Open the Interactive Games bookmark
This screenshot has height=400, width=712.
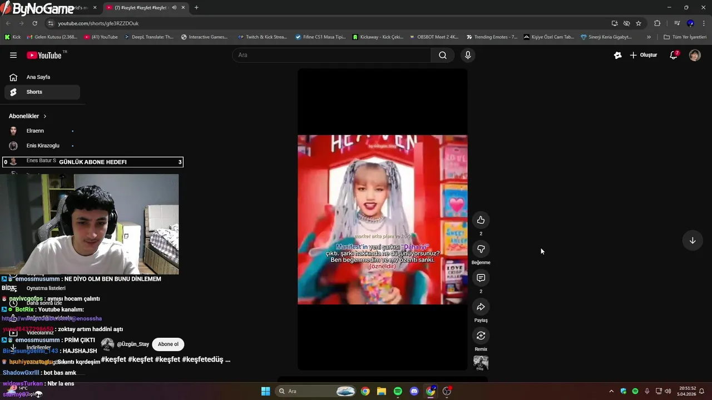coord(205,37)
